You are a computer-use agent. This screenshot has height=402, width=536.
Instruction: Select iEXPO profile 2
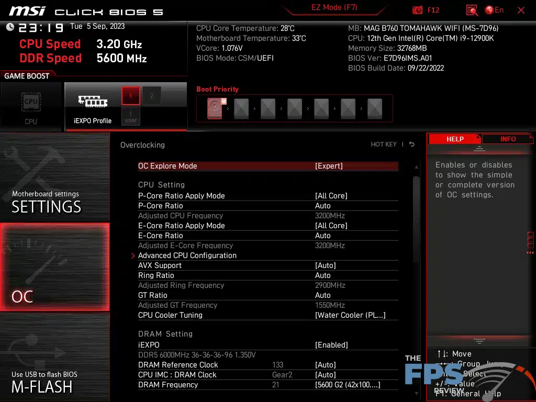[151, 96]
